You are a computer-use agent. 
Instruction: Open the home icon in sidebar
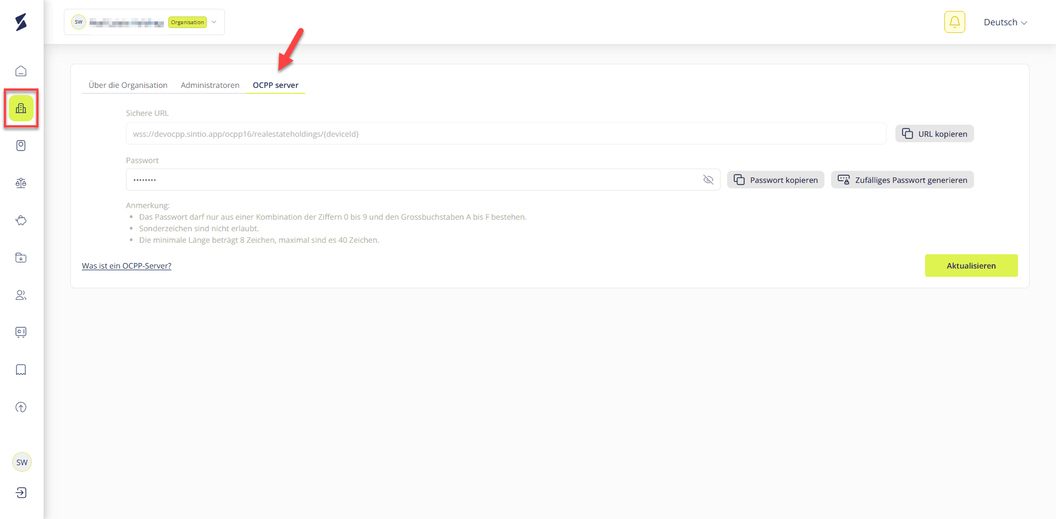click(21, 71)
